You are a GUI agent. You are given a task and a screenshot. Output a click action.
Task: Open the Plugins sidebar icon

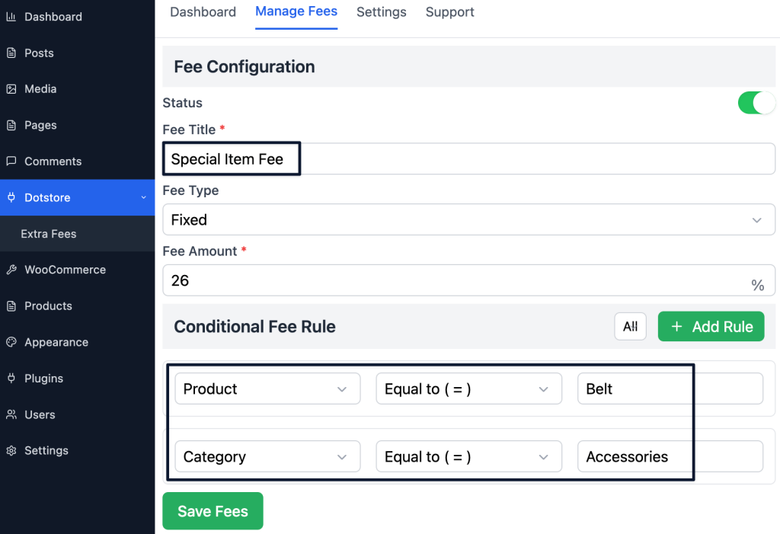click(14, 378)
